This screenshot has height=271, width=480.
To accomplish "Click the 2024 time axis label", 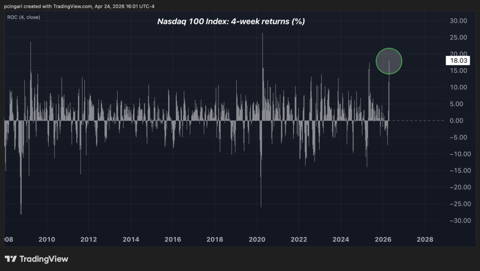I will [341, 240].
